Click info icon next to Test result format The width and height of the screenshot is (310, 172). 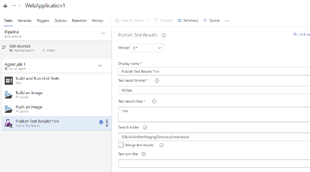tap(157, 81)
